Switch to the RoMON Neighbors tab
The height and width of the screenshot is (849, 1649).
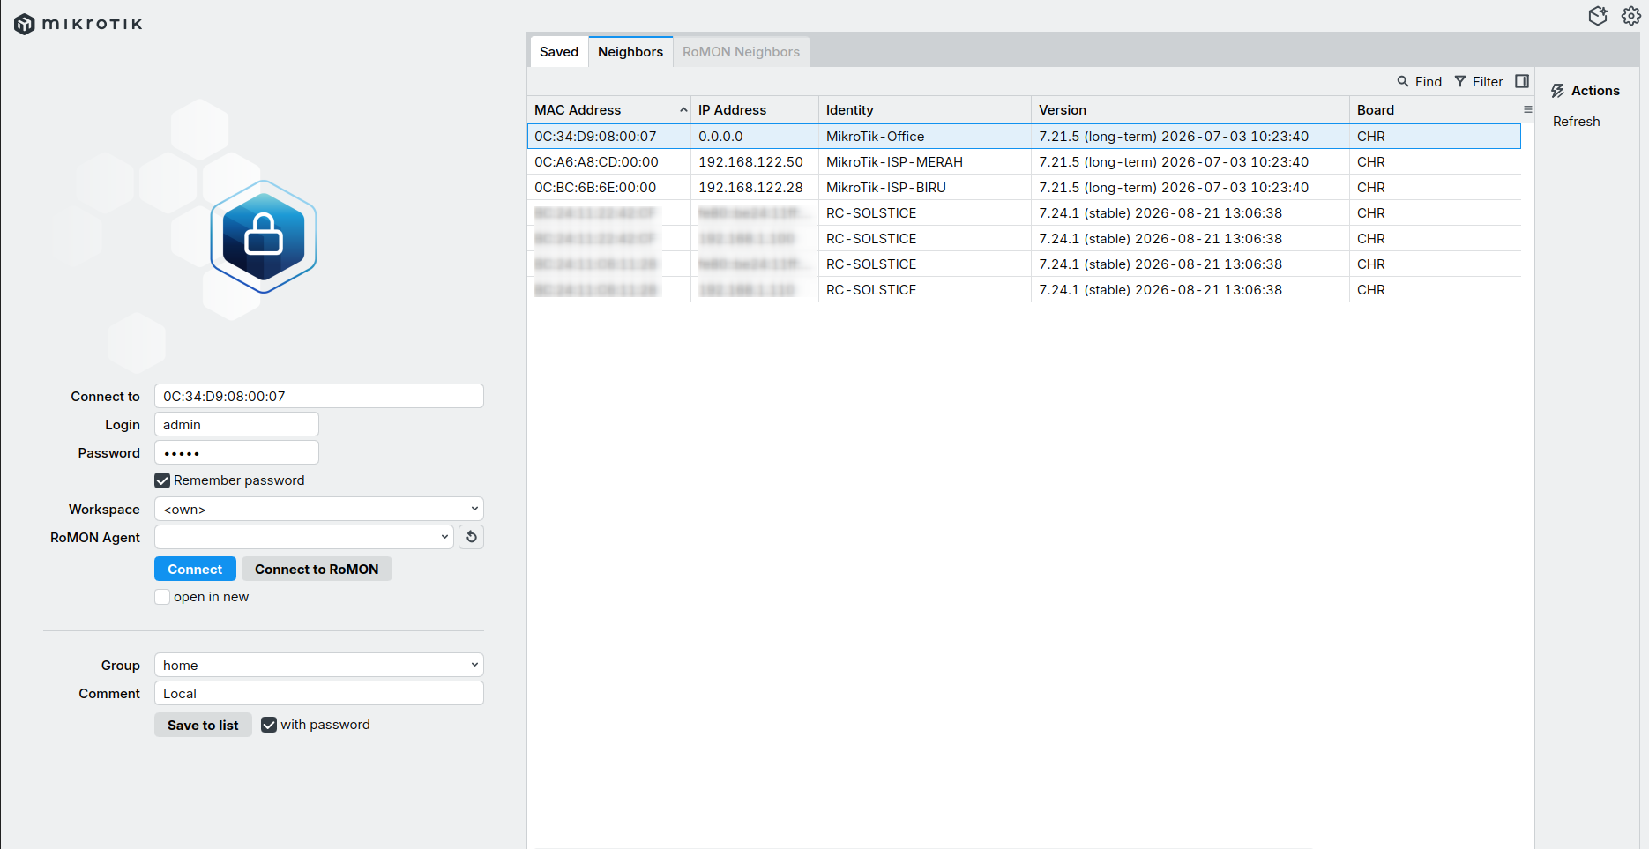(x=741, y=52)
